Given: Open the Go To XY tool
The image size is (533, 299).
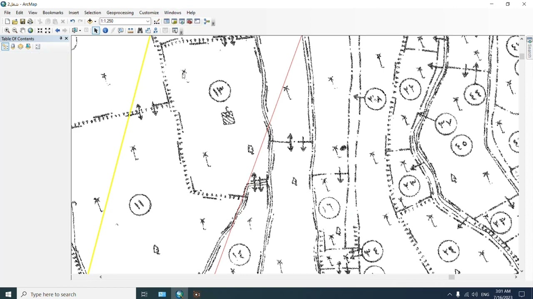Looking at the screenshot, I should tap(155, 30).
